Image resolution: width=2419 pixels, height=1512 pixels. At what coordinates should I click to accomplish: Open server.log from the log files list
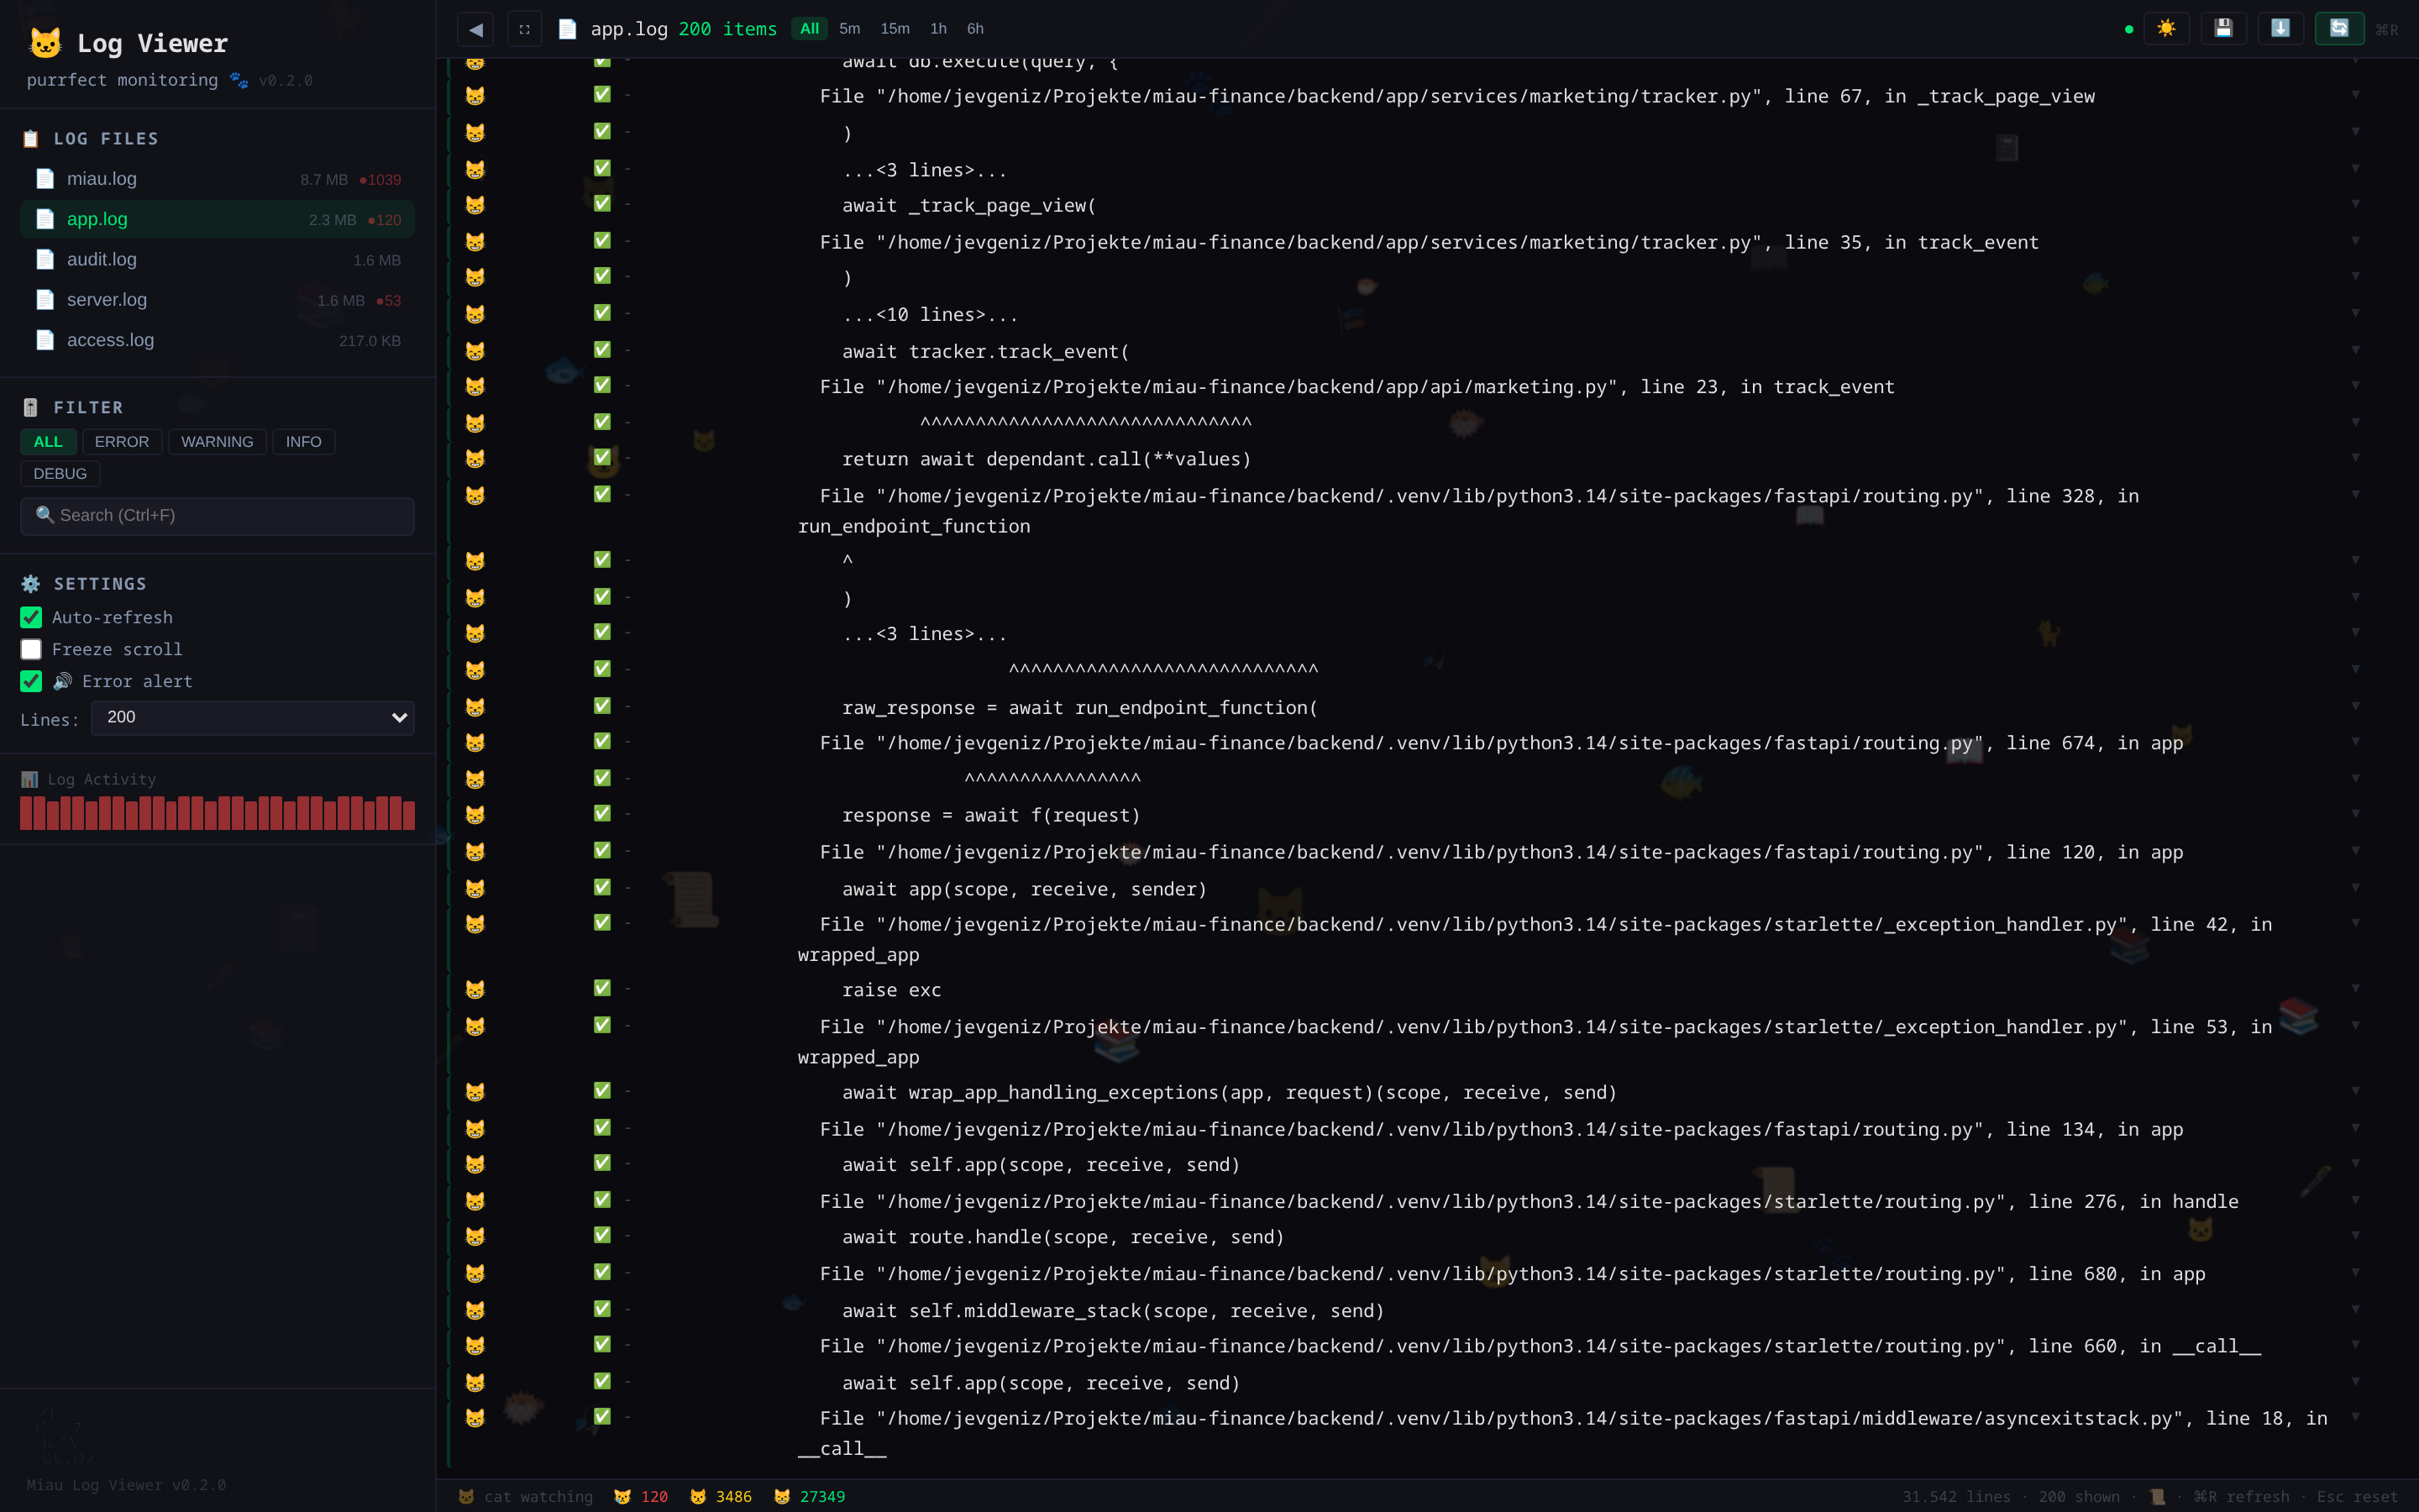tap(217, 300)
